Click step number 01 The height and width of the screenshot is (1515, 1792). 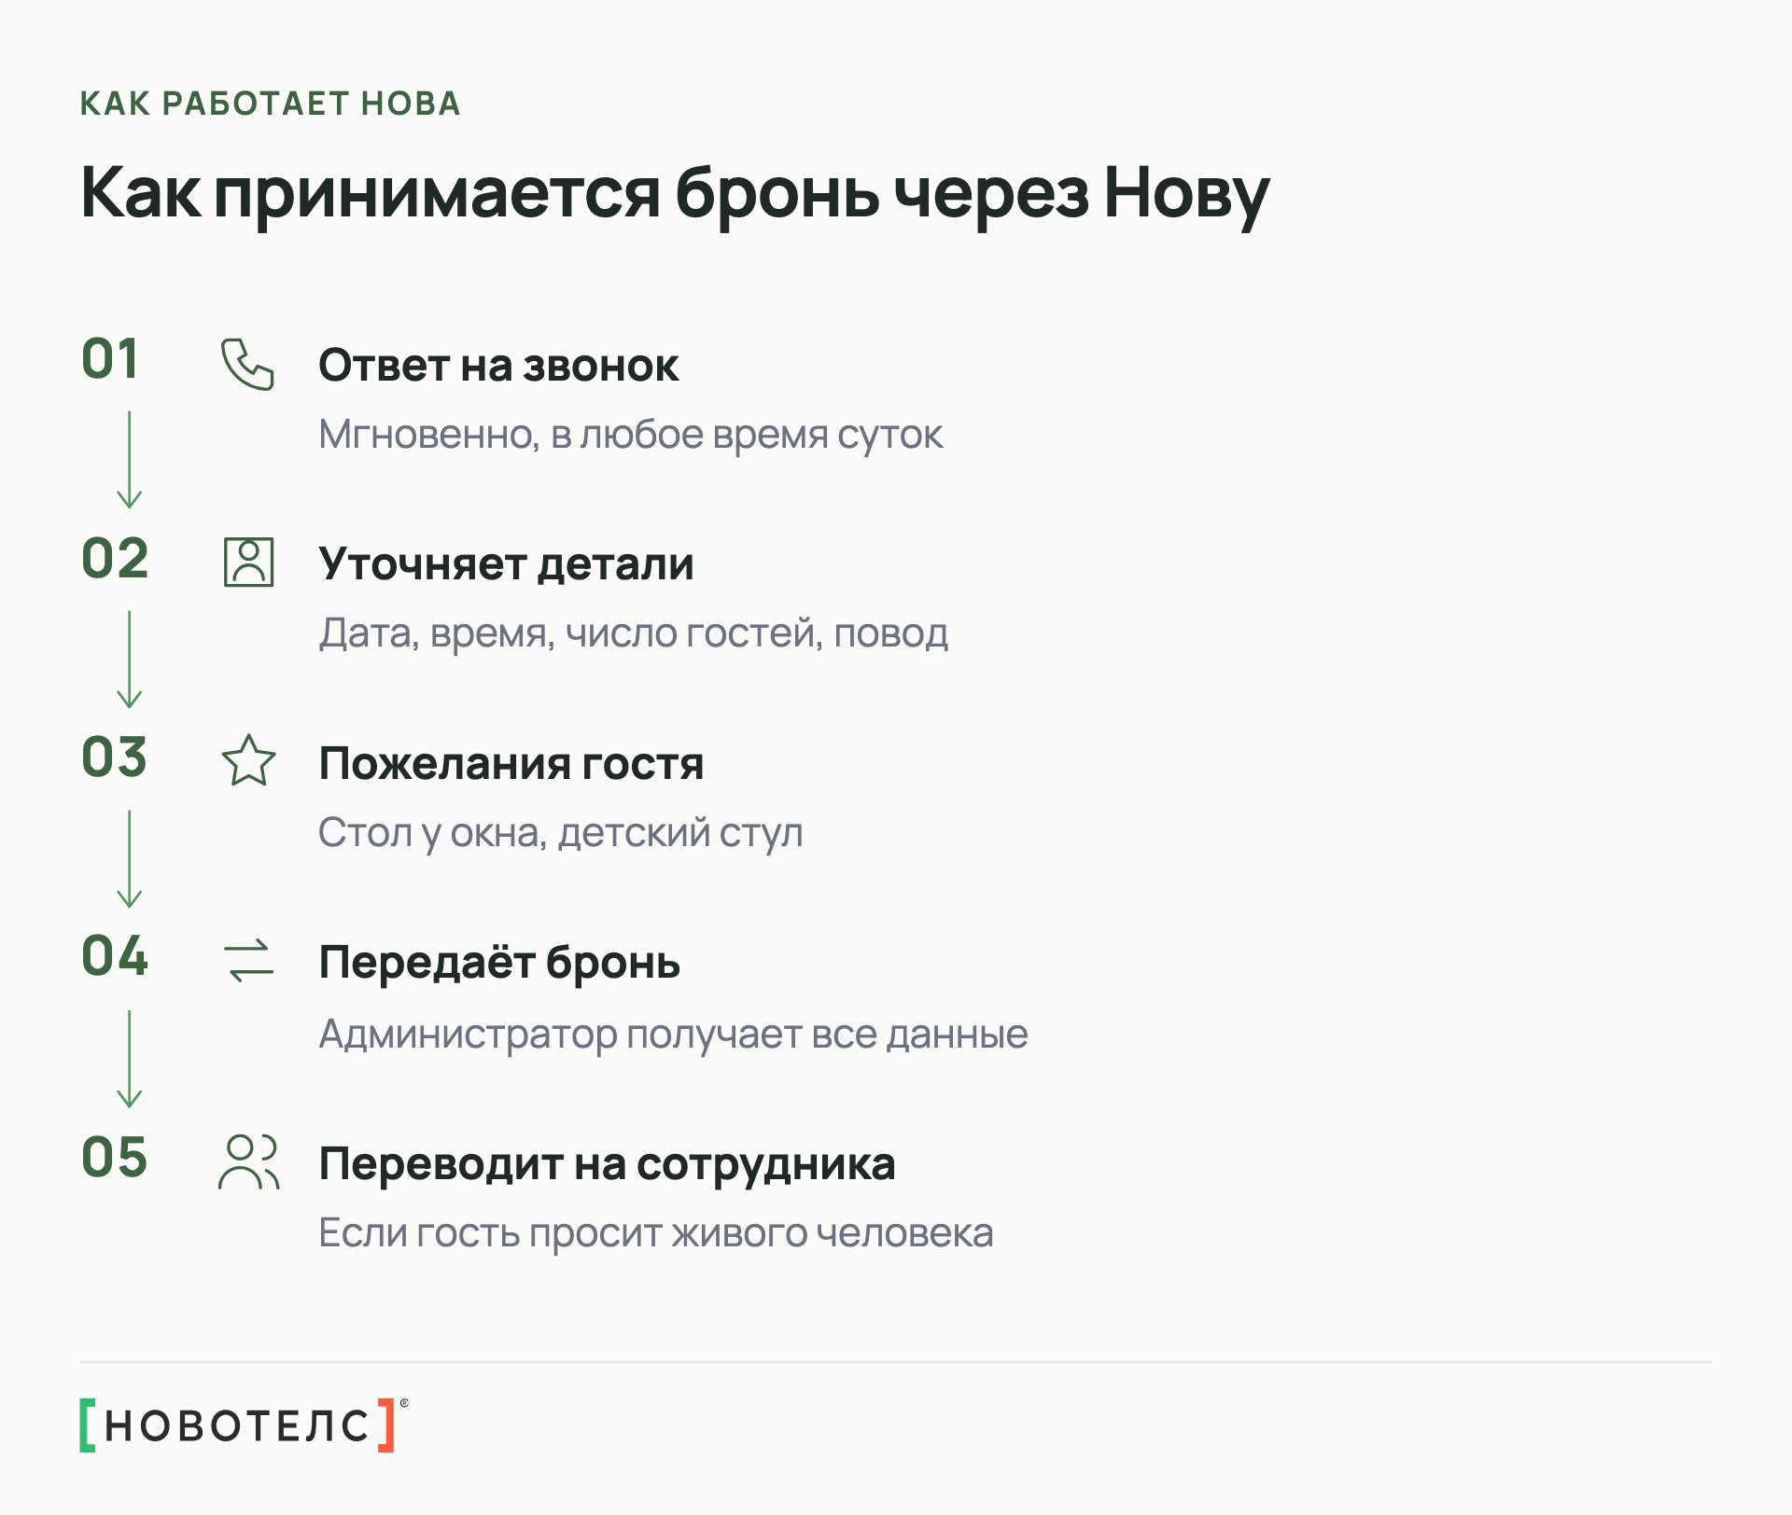[x=110, y=359]
